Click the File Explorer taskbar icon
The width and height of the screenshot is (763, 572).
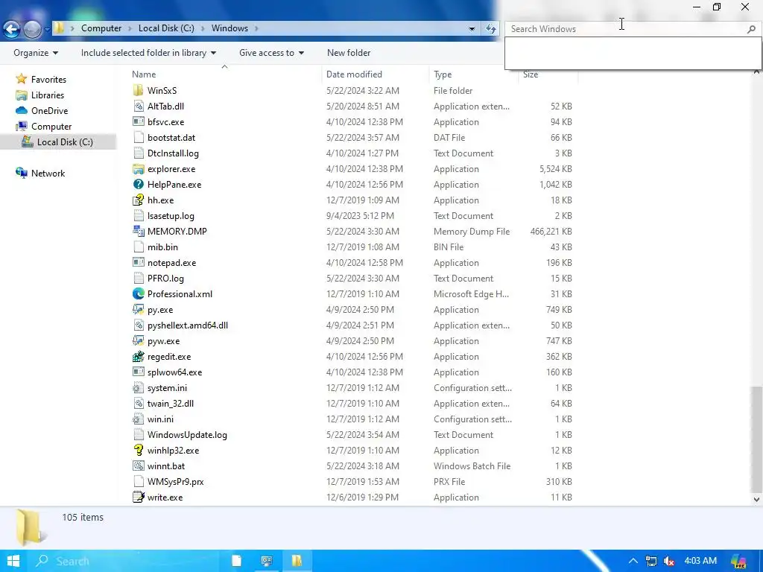click(297, 561)
